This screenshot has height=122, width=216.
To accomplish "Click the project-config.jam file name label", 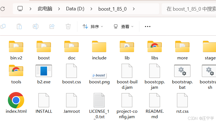I will click(x=127, y=114).
